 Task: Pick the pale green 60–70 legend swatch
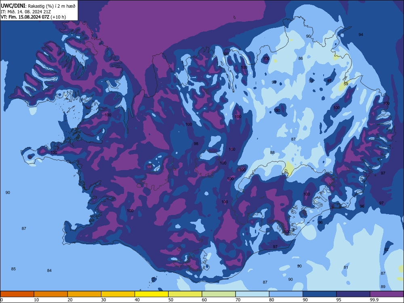[x=219, y=294]
